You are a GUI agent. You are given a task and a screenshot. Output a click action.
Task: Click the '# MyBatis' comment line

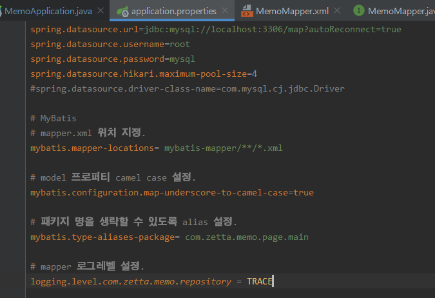[53, 119]
